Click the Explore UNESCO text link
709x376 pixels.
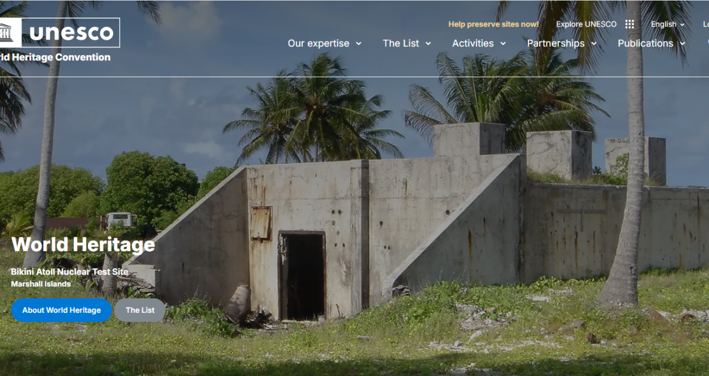coord(586,24)
